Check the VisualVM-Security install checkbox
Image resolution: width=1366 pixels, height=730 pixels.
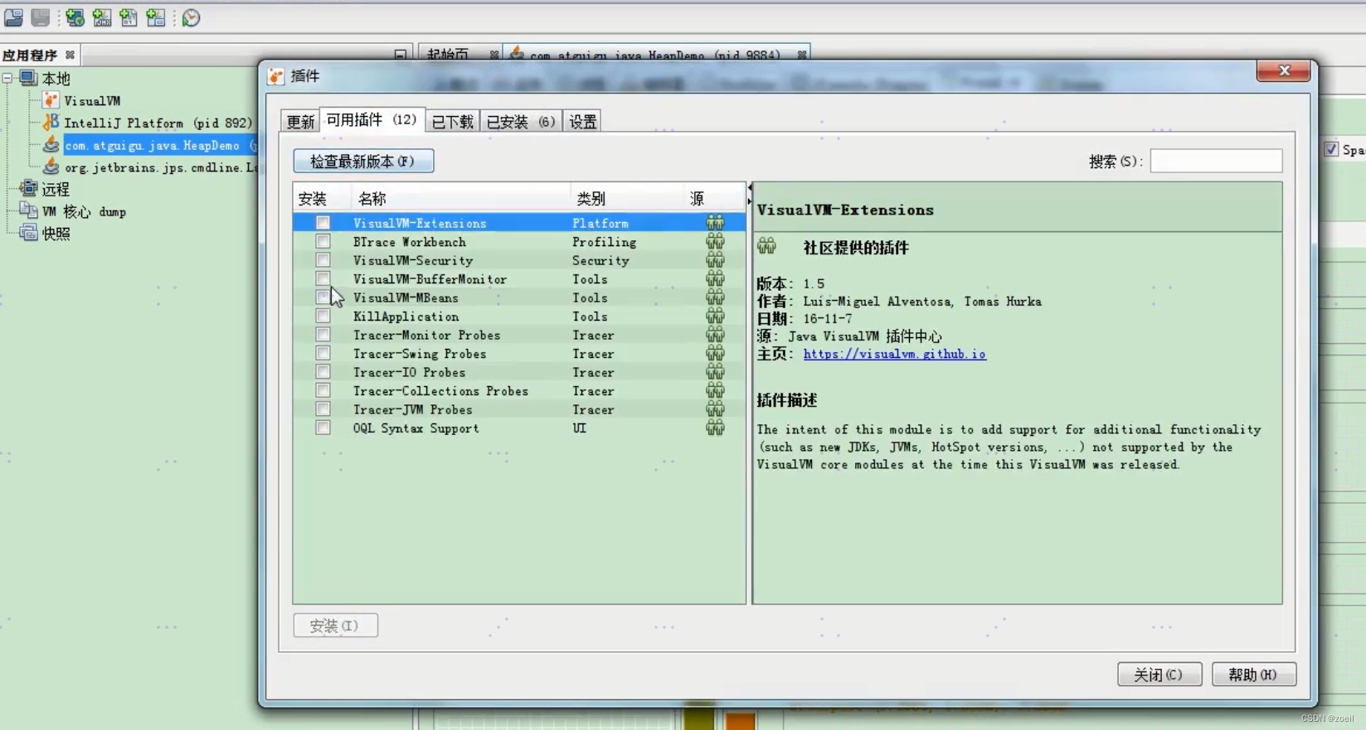click(x=323, y=260)
